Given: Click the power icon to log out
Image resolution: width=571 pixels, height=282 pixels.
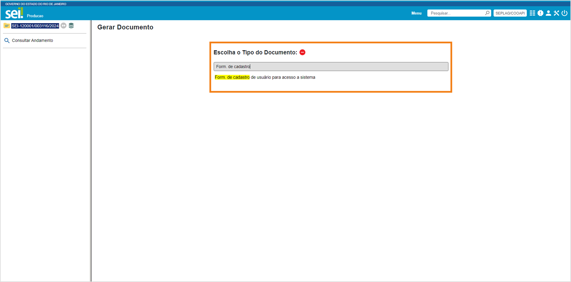Looking at the screenshot, I should (x=564, y=13).
